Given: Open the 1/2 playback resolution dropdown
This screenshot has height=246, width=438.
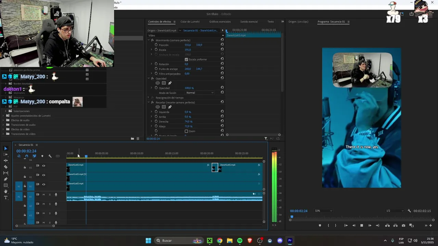Looking at the screenshot, I should [395, 211].
